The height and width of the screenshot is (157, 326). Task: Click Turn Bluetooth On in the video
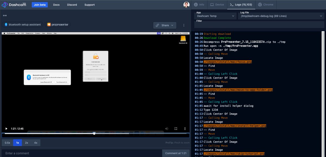click(x=62, y=82)
